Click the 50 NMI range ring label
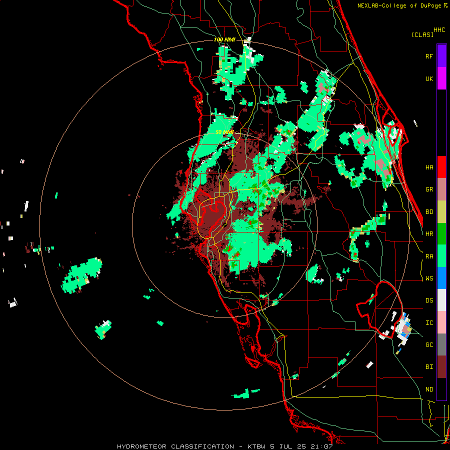The image size is (450, 450). point(224,132)
